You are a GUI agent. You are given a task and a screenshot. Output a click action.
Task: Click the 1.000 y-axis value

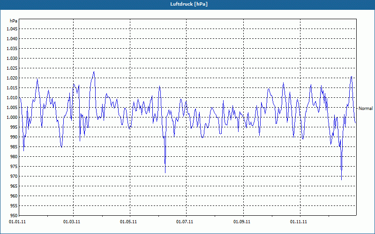[12, 117]
